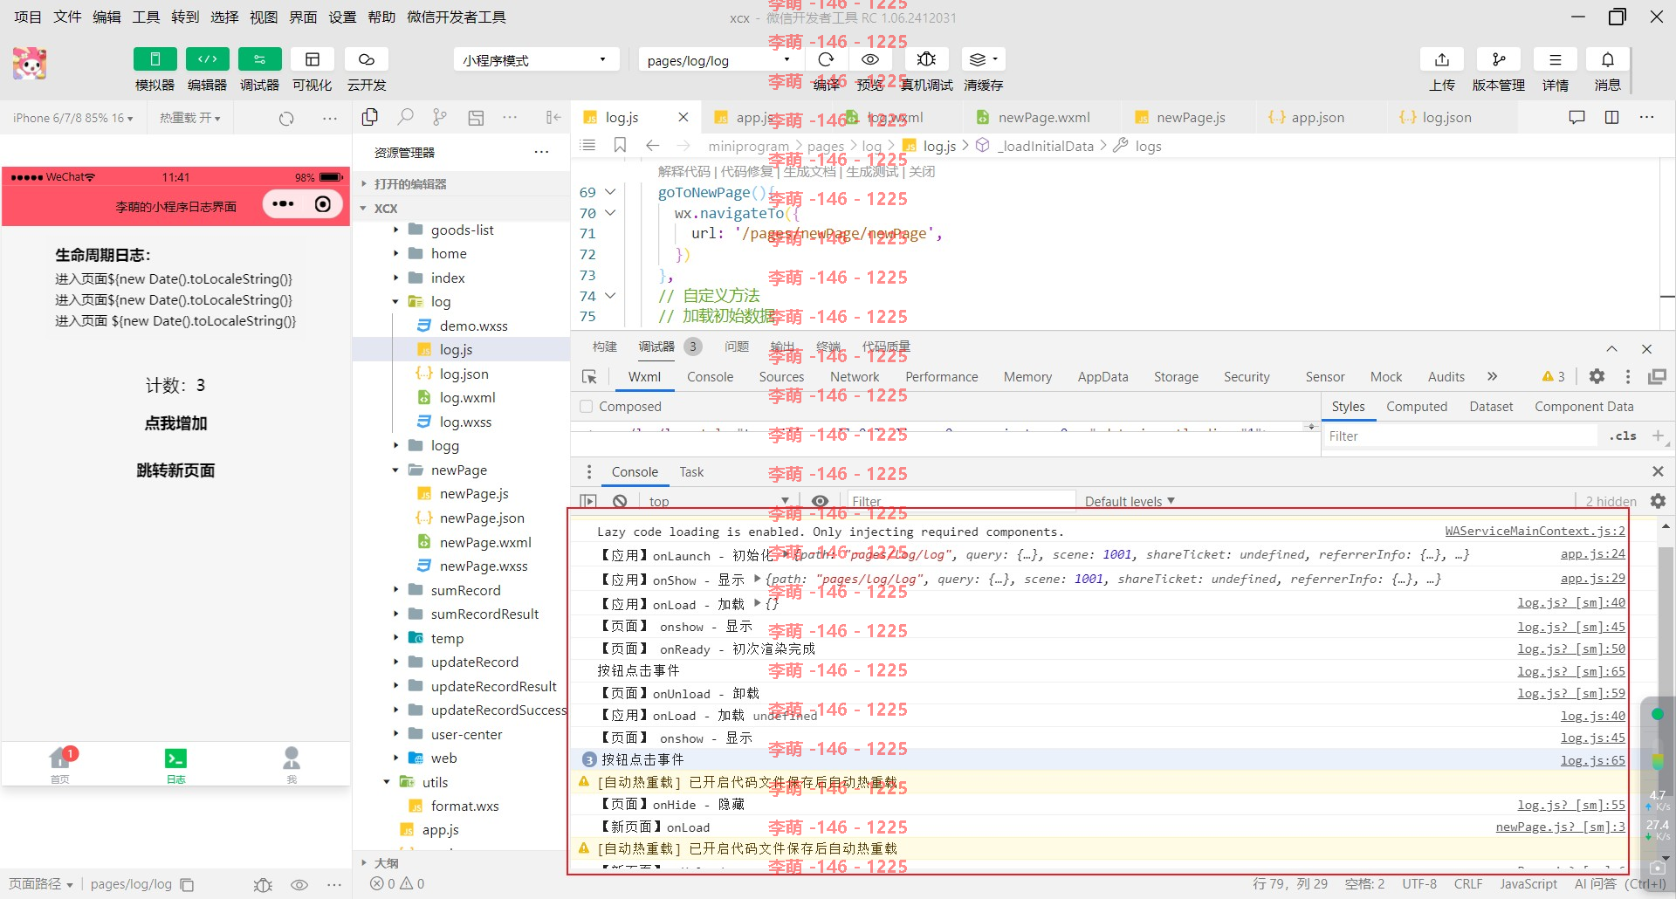Open the details (详情) icon
Viewport: 1676px width, 899px height.
tap(1555, 59)
